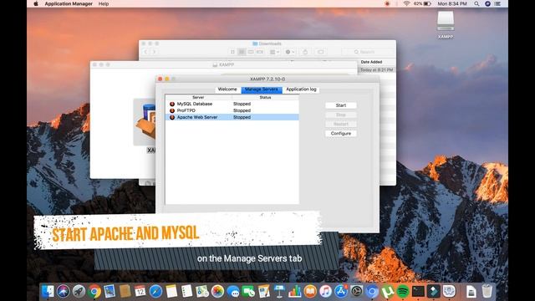This screenshot has height=301, width=535.
Task: Open uTorrent from the Dock
Action: pos(387,292)
